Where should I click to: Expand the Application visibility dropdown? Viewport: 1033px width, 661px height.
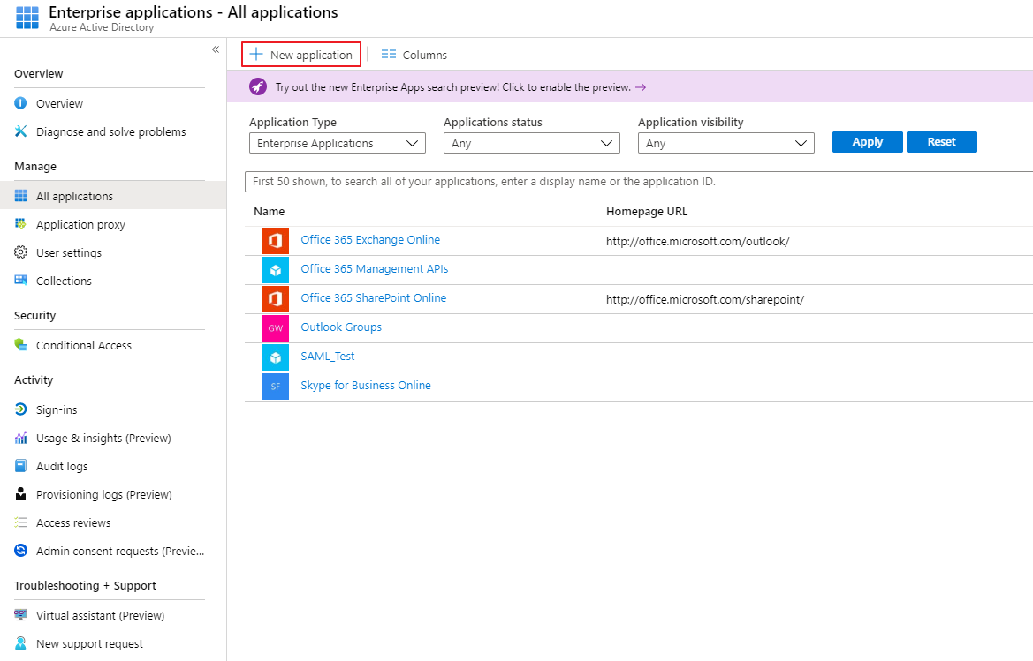(725, 143)
